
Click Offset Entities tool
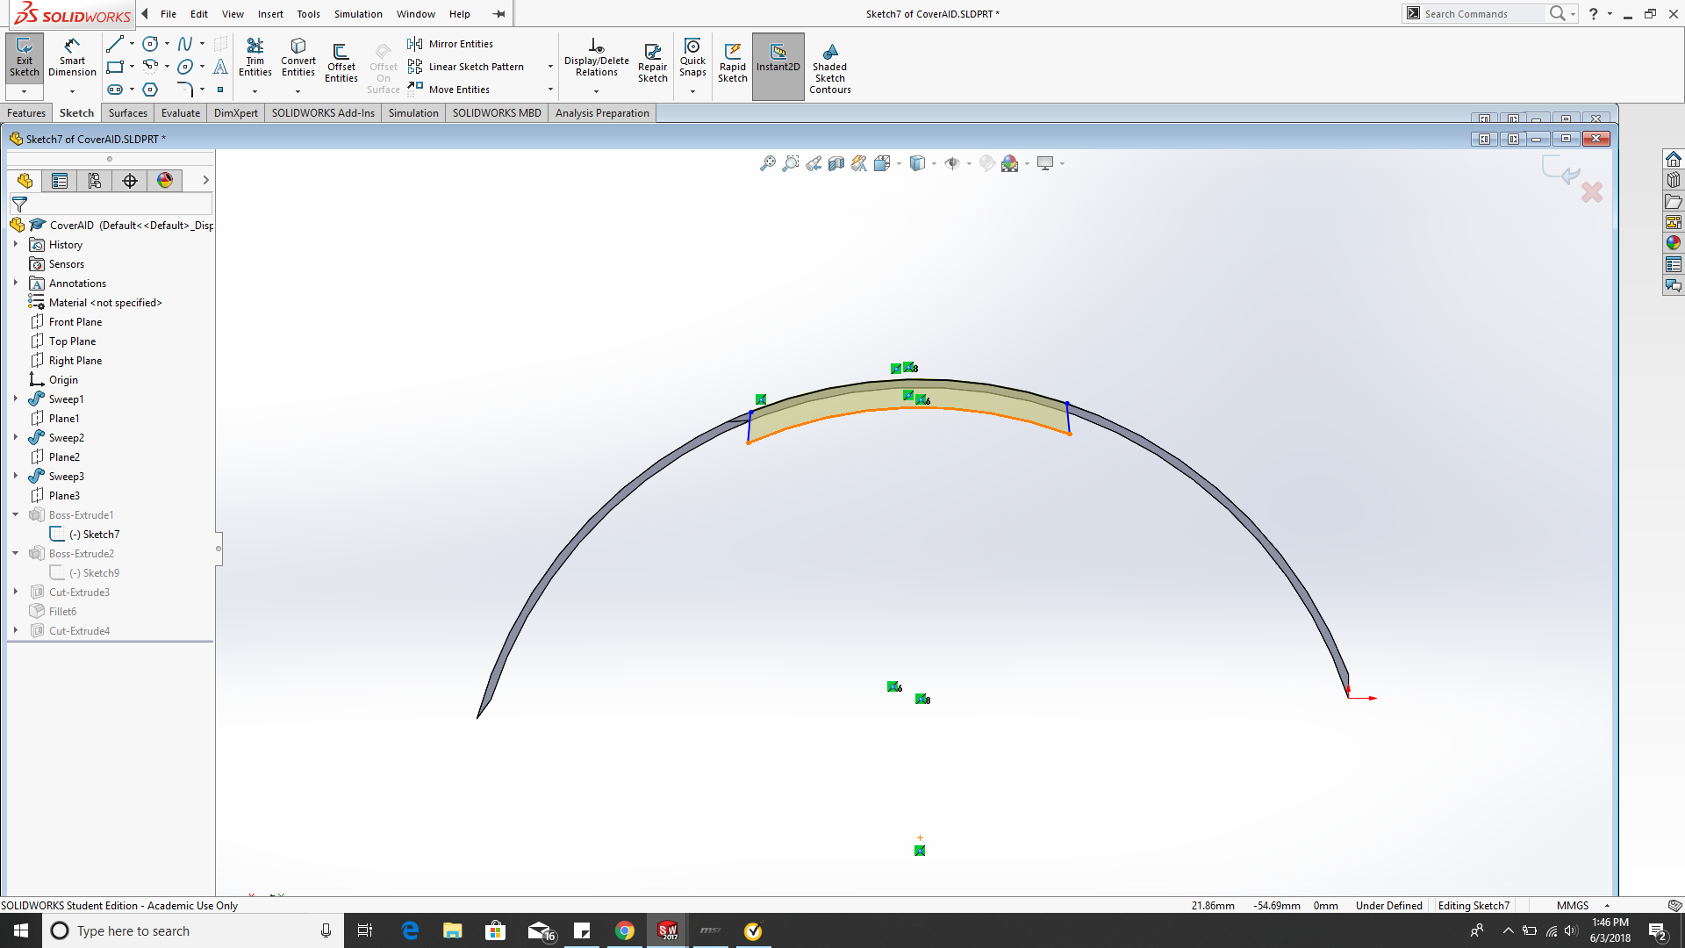pos(341,63)
